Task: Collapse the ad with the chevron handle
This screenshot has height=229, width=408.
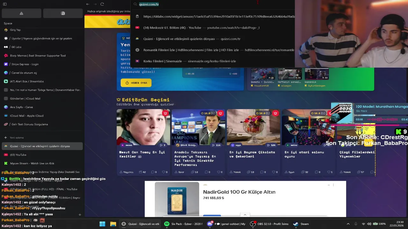Action: click(x=245, y=215)
